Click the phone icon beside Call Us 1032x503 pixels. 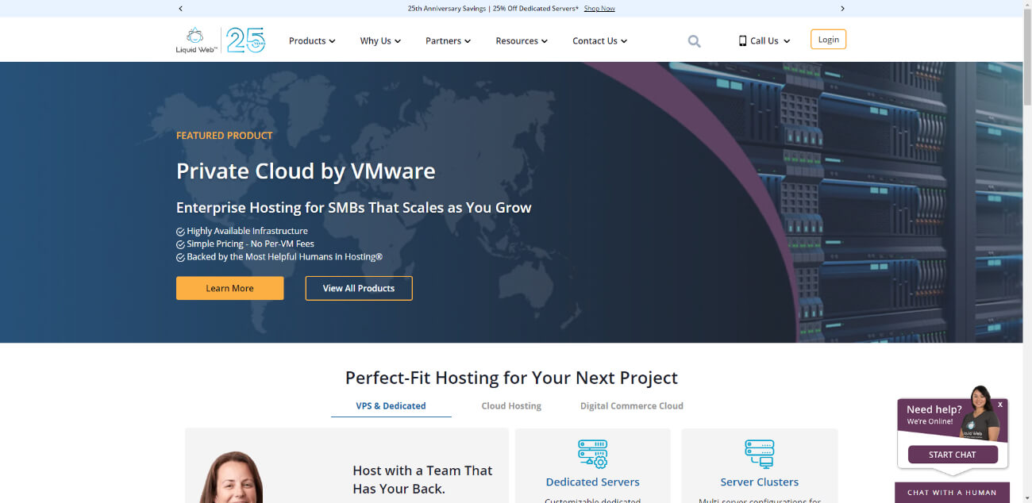pyautogui.click(x=742, y=40)
